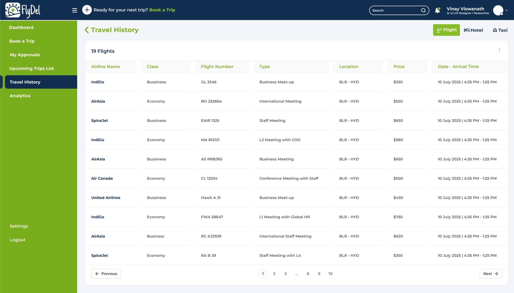Expand the profile dropdown arrow
Screen dimensions: 514x293
pyautogui.click(x=507, y=10)
